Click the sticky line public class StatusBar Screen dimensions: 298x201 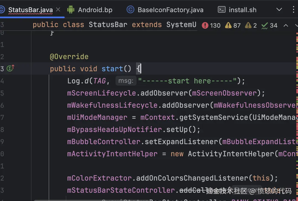[114, 25]
